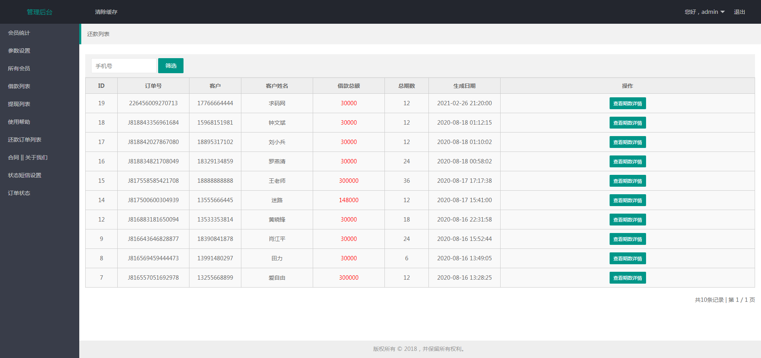Open 使用帮助 in the sidebar
The height and width of the screenshot is (358, 761).
[x=19, y=122]
